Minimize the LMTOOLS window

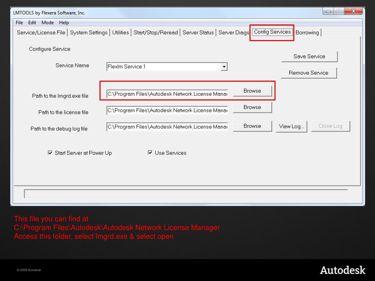[328, 11]
